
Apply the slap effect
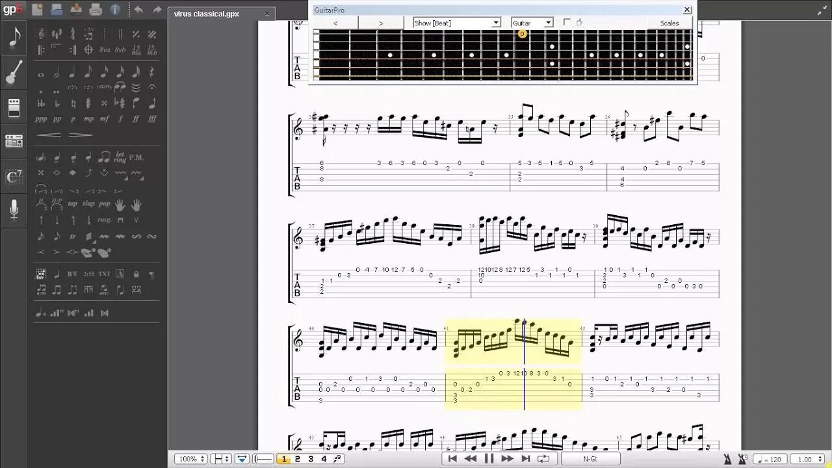click(x=88, y=203)
